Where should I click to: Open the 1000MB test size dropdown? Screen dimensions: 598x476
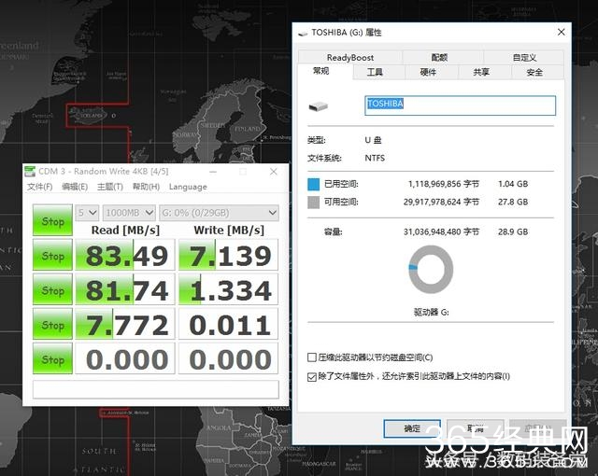(x=129, y=213)
